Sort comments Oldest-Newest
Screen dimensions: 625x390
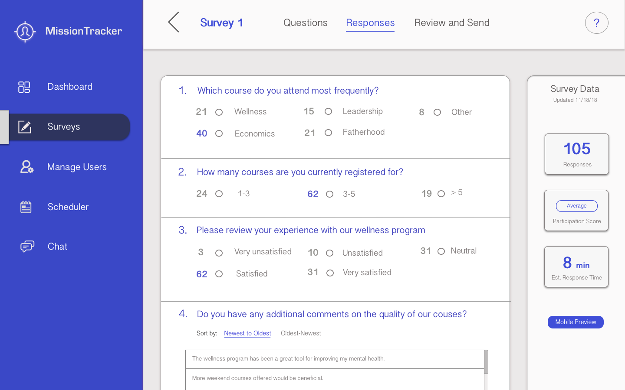click(301, 333)
